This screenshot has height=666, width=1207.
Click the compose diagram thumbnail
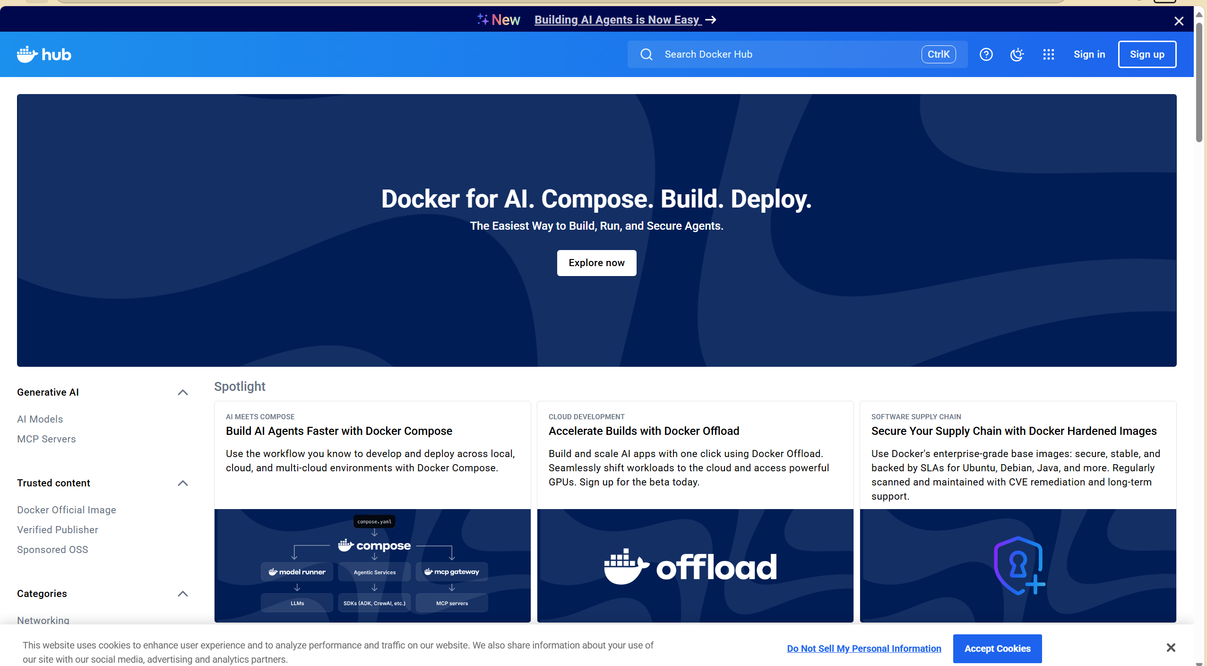372,565
